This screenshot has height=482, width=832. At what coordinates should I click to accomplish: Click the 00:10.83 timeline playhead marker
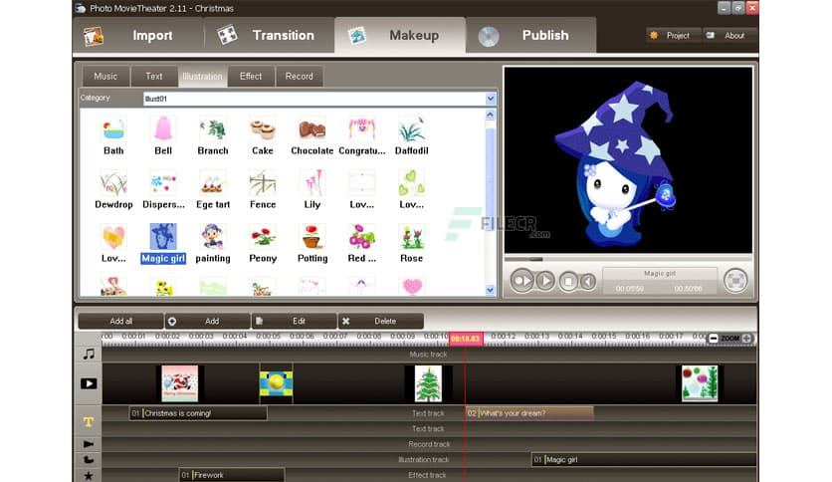[466, 339]
